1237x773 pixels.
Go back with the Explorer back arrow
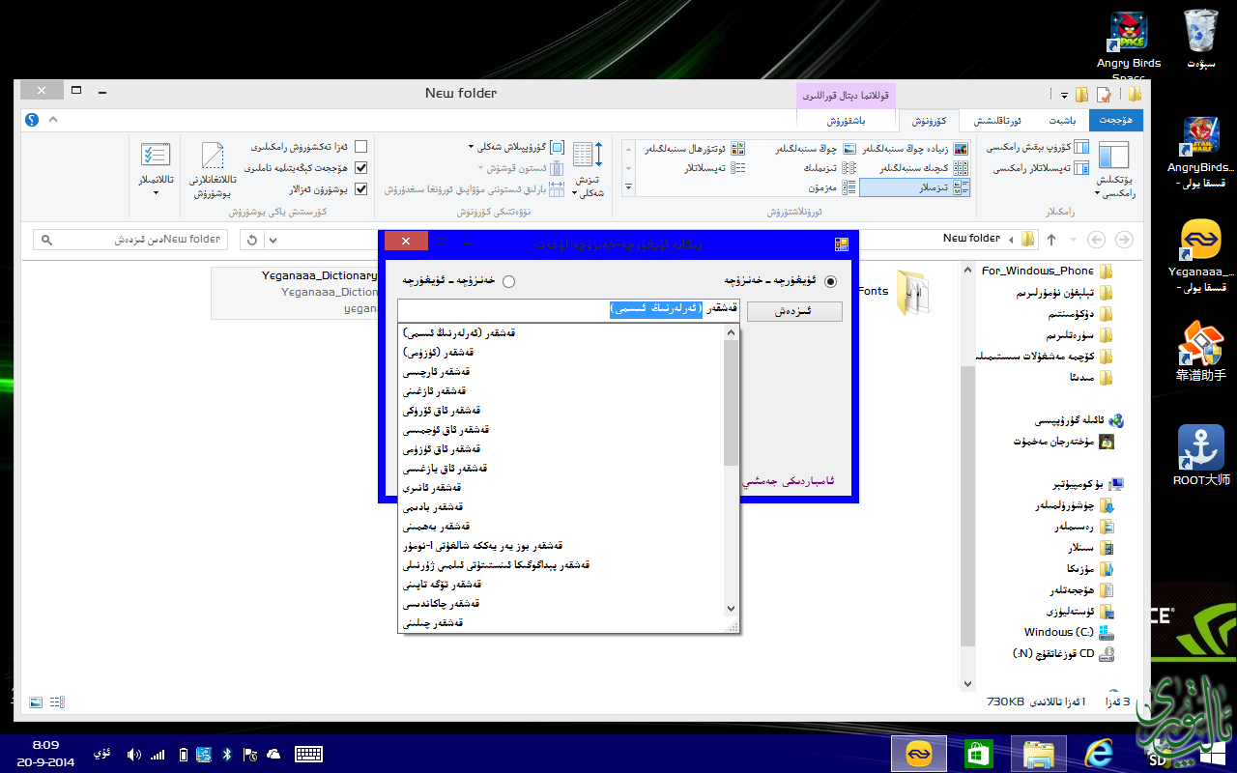coord(1123,240)
